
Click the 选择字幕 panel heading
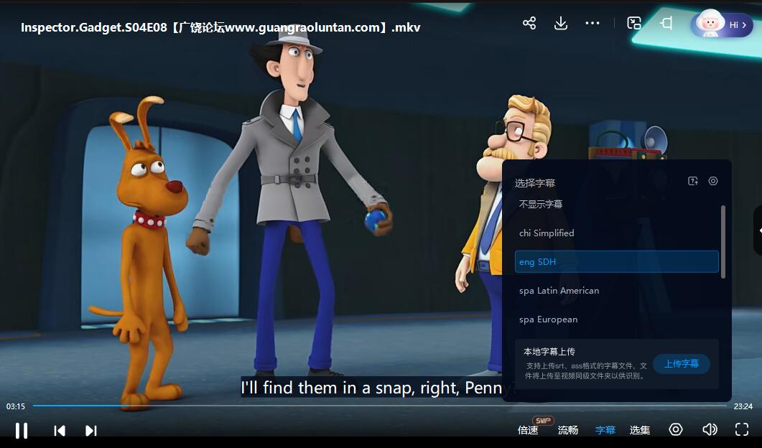coord(534,183)
